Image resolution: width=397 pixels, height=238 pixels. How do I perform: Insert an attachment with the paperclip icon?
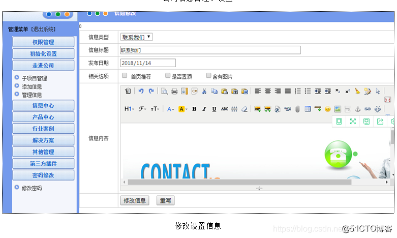(x=297, y=109)
